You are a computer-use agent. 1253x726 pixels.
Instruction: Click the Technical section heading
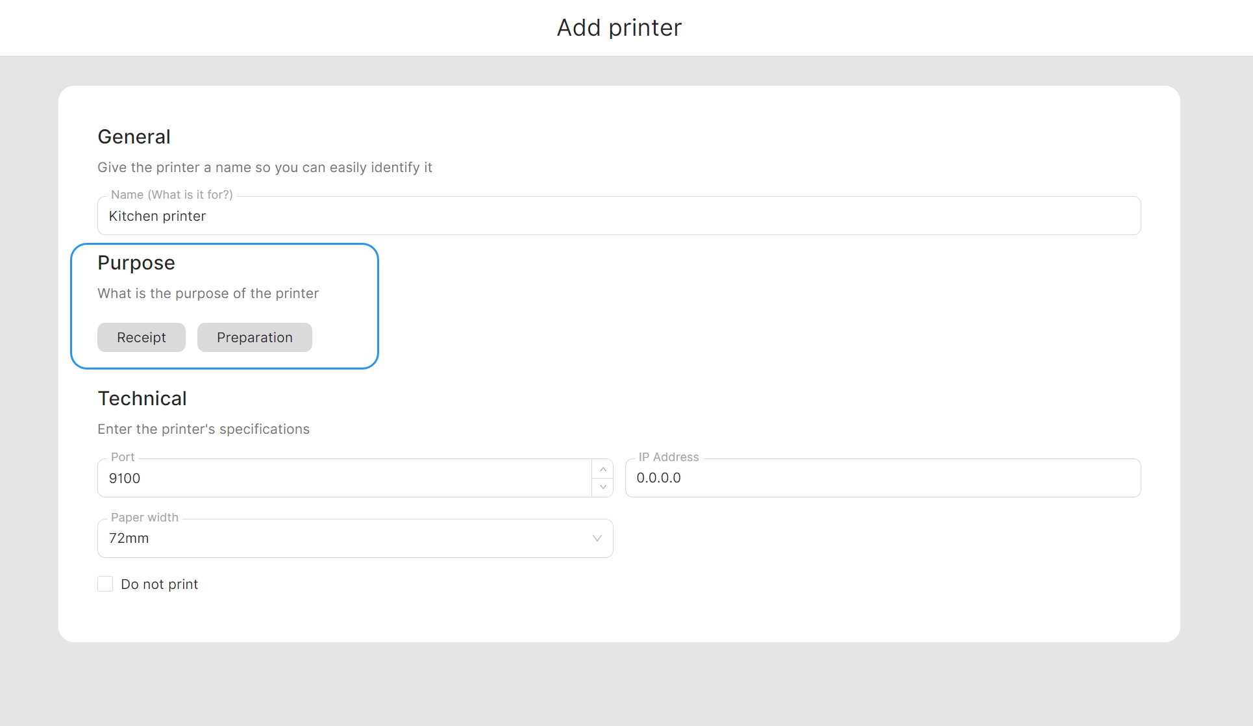pos(142,399)
